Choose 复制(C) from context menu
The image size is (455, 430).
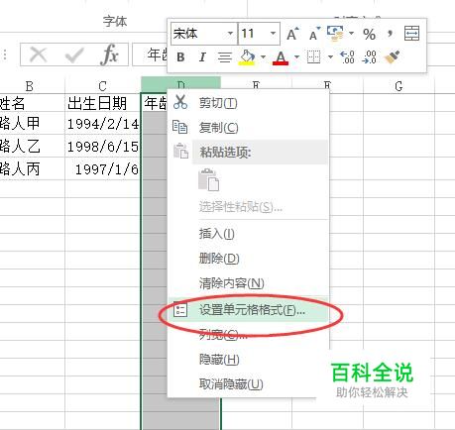click(248, 128)
